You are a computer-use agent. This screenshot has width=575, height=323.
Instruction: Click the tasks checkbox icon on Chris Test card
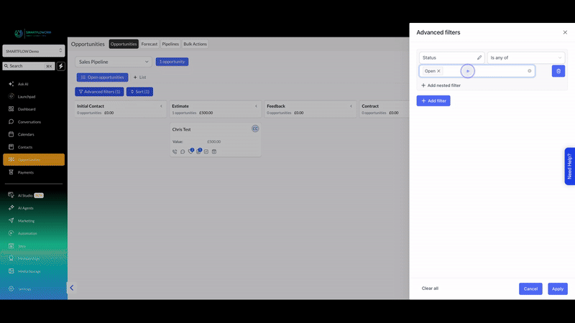click(x=206, y=151)
